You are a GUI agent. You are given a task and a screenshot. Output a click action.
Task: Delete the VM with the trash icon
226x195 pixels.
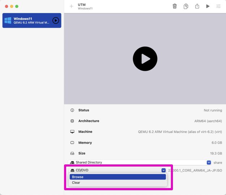coord(174,6)
